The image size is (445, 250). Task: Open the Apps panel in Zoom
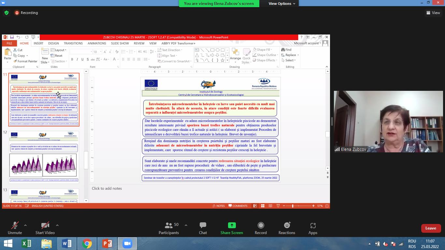pyautogui.click(x=313, y=228)
